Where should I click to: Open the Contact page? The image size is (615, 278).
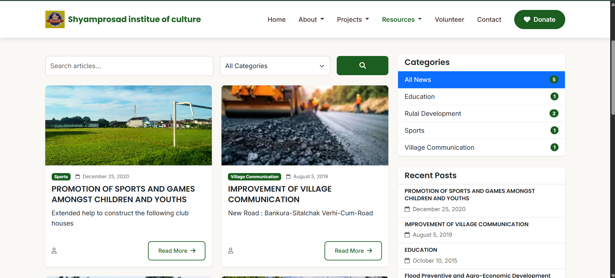[x=489, y=20]
